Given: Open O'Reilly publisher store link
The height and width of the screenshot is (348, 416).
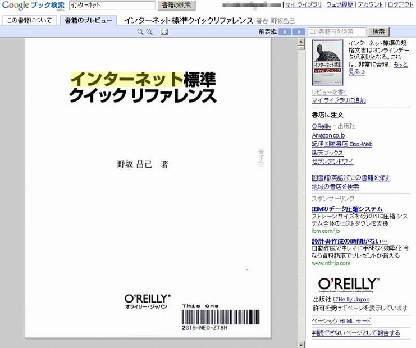Looking at the screenshot, I should [x=322, y=126].
